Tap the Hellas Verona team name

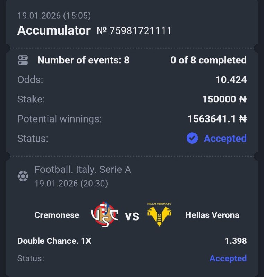pyautogui.click(x=212, y=215)
